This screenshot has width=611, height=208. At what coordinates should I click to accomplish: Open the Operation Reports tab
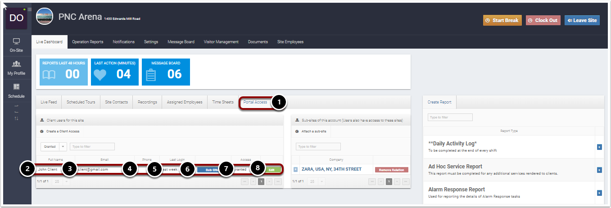pos(88,42)
